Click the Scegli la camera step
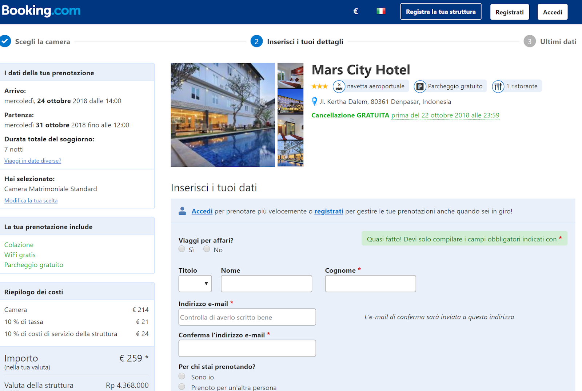Image resolution: width=582 pixels, height=391 pixels. (x=43, y=42)
